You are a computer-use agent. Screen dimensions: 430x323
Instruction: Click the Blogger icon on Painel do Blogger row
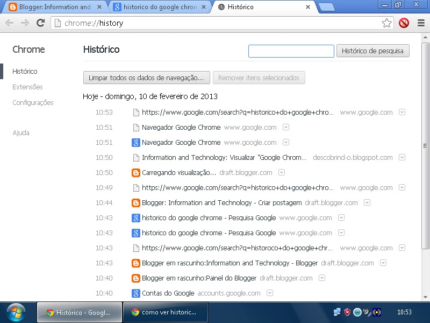pos(136,278)
